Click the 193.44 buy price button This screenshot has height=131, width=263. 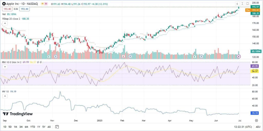(24, 9)
